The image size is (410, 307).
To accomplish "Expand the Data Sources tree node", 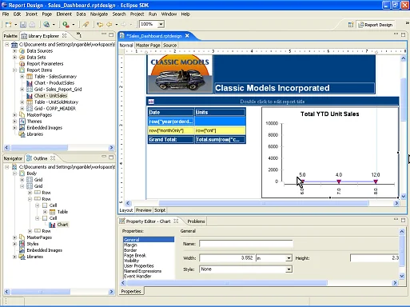I will click(14, 50).
